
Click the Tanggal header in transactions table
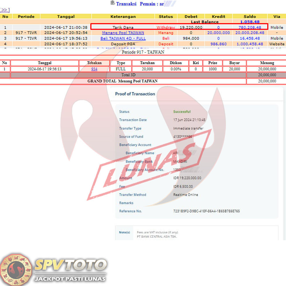66,17
